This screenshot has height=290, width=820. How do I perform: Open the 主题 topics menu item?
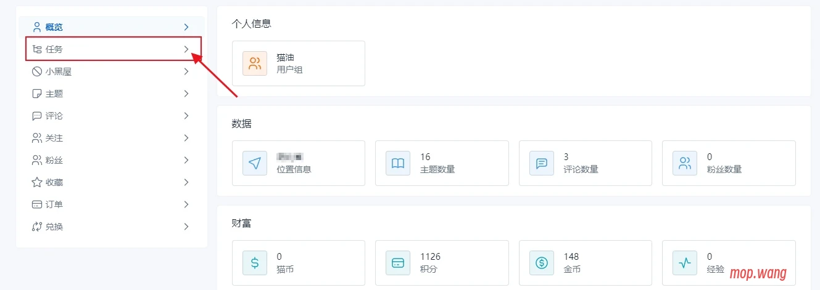coord(54,94)
